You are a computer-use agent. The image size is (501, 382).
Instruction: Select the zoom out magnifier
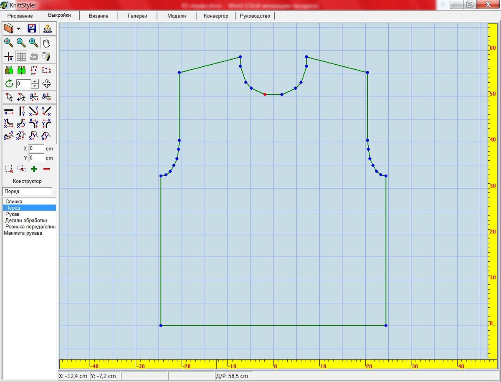click(x=21, y=43)
